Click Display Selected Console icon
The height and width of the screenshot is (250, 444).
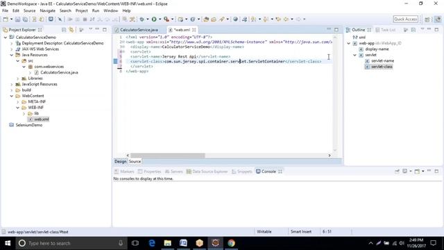pyautogui.click(x=405, y=172)
